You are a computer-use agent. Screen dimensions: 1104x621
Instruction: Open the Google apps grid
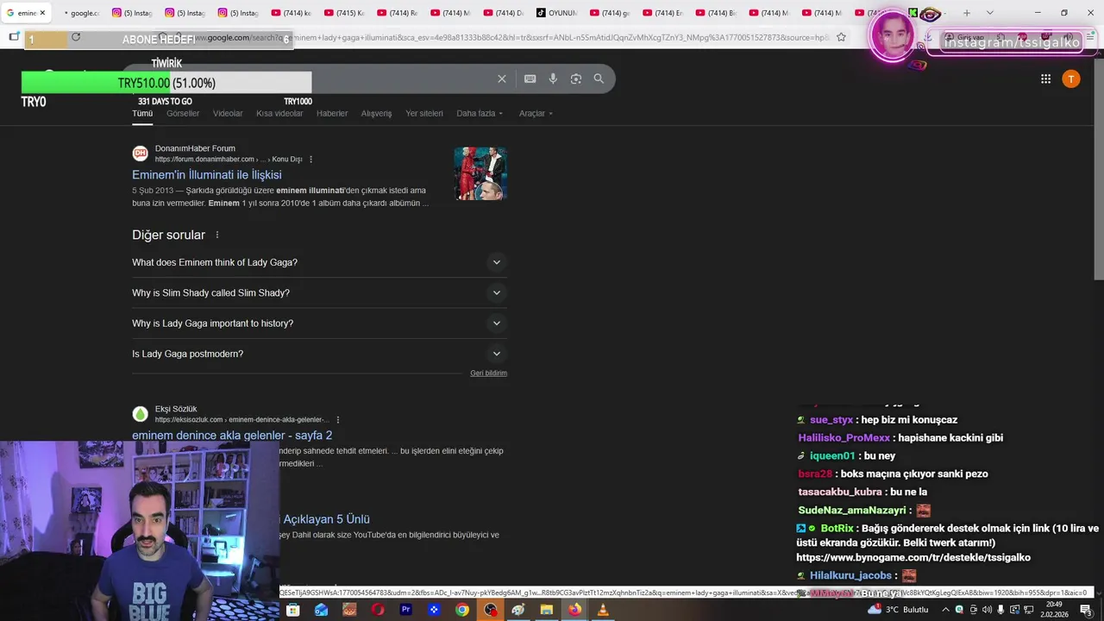(1045, 78)
